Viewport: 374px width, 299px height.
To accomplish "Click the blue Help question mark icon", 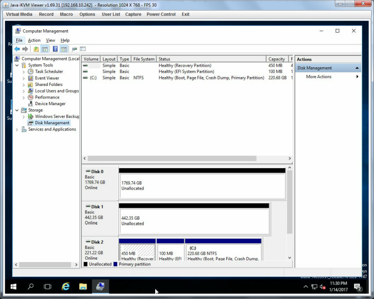I will click(55, 49).
